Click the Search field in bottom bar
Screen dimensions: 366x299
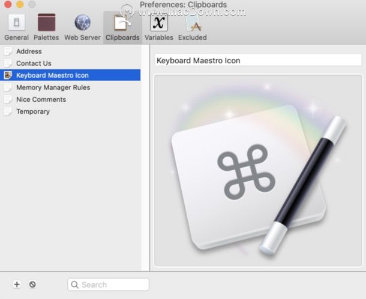tap(109, 285)
